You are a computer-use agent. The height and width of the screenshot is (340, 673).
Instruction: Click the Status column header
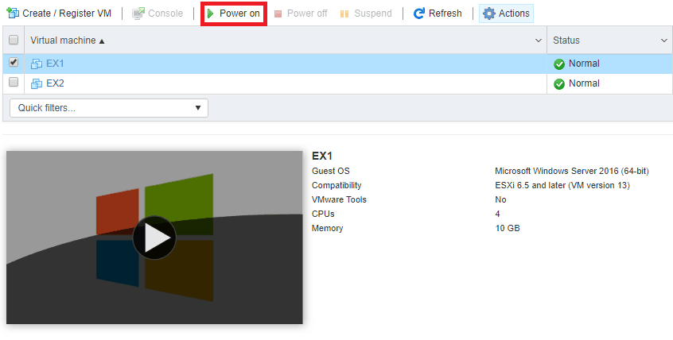pyautogui.click(x=566, y=41)
